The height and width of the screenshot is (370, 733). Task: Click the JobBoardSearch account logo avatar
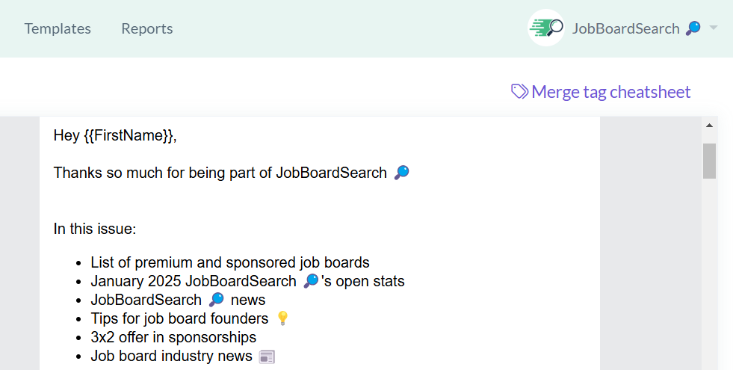point(546,28)
